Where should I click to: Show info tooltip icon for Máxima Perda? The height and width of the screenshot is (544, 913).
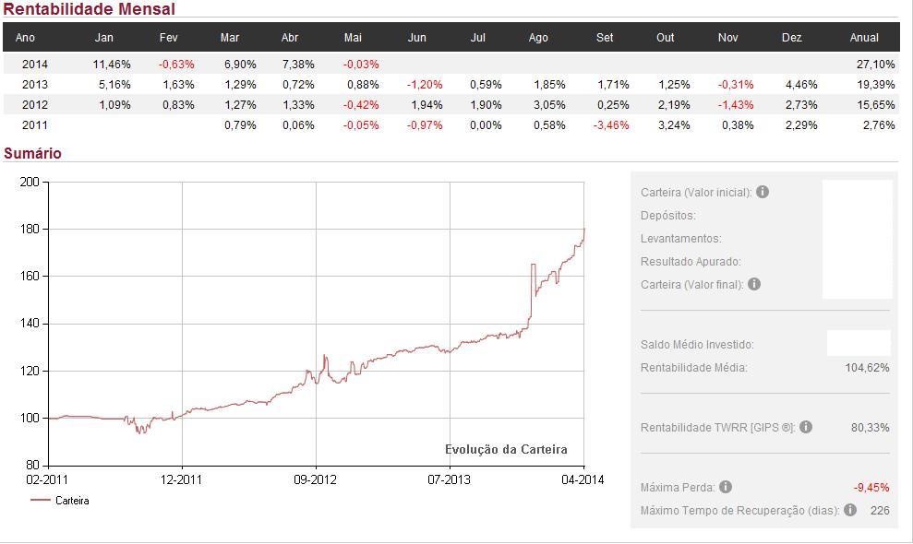[726, 487]
